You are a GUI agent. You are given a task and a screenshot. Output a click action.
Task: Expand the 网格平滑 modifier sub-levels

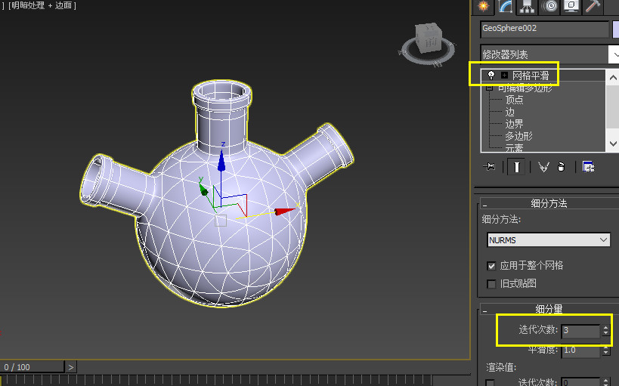tap(504, 75)
